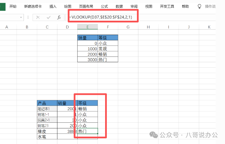Image resolution: width=225 pixels, height=144 pixels.
Task: Select column B header
Action: [x=27, y=27]
